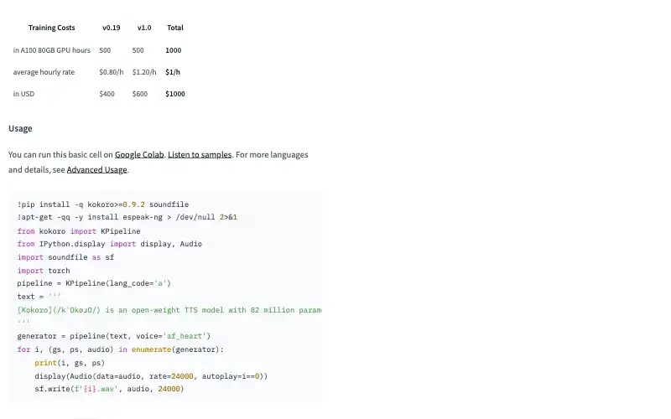Viewport: 671px width, 419px height.
Task: Select the 'in A100 80GB GPU hours' row label
Action: coord(52,50)
